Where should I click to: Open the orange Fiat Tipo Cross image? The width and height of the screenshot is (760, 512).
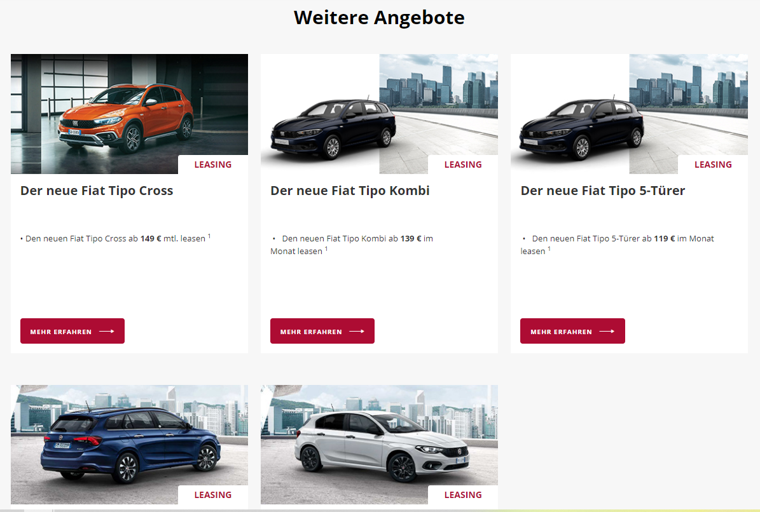pyautogui.click(x=129, y=114)
